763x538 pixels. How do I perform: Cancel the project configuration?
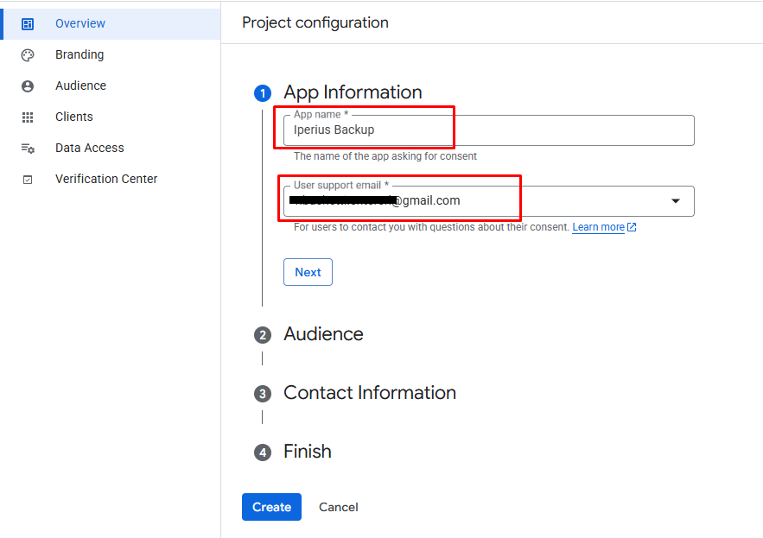(339, 507)
